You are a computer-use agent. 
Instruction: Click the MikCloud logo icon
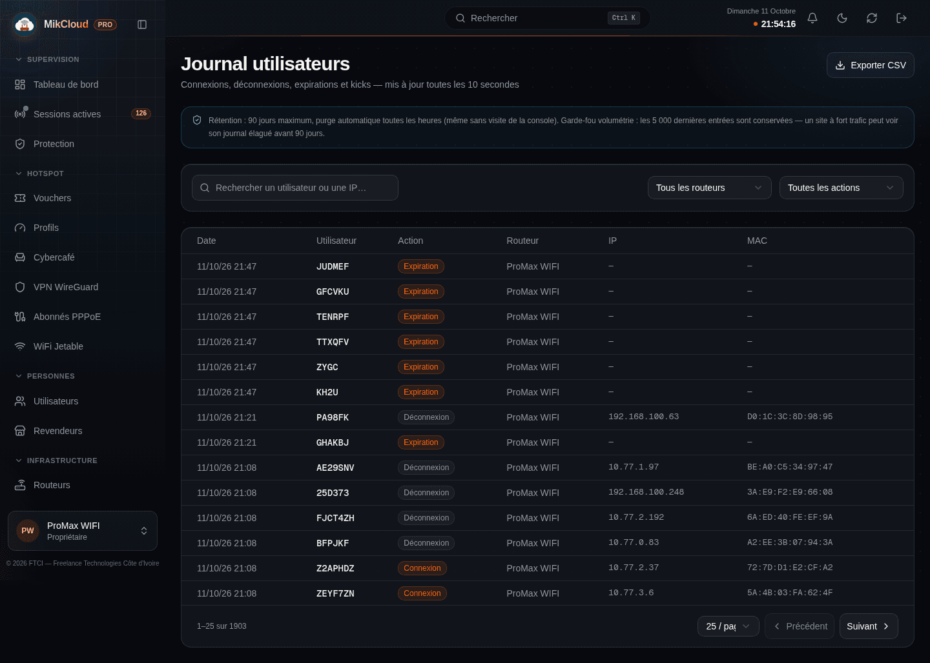tap(25, 25)
